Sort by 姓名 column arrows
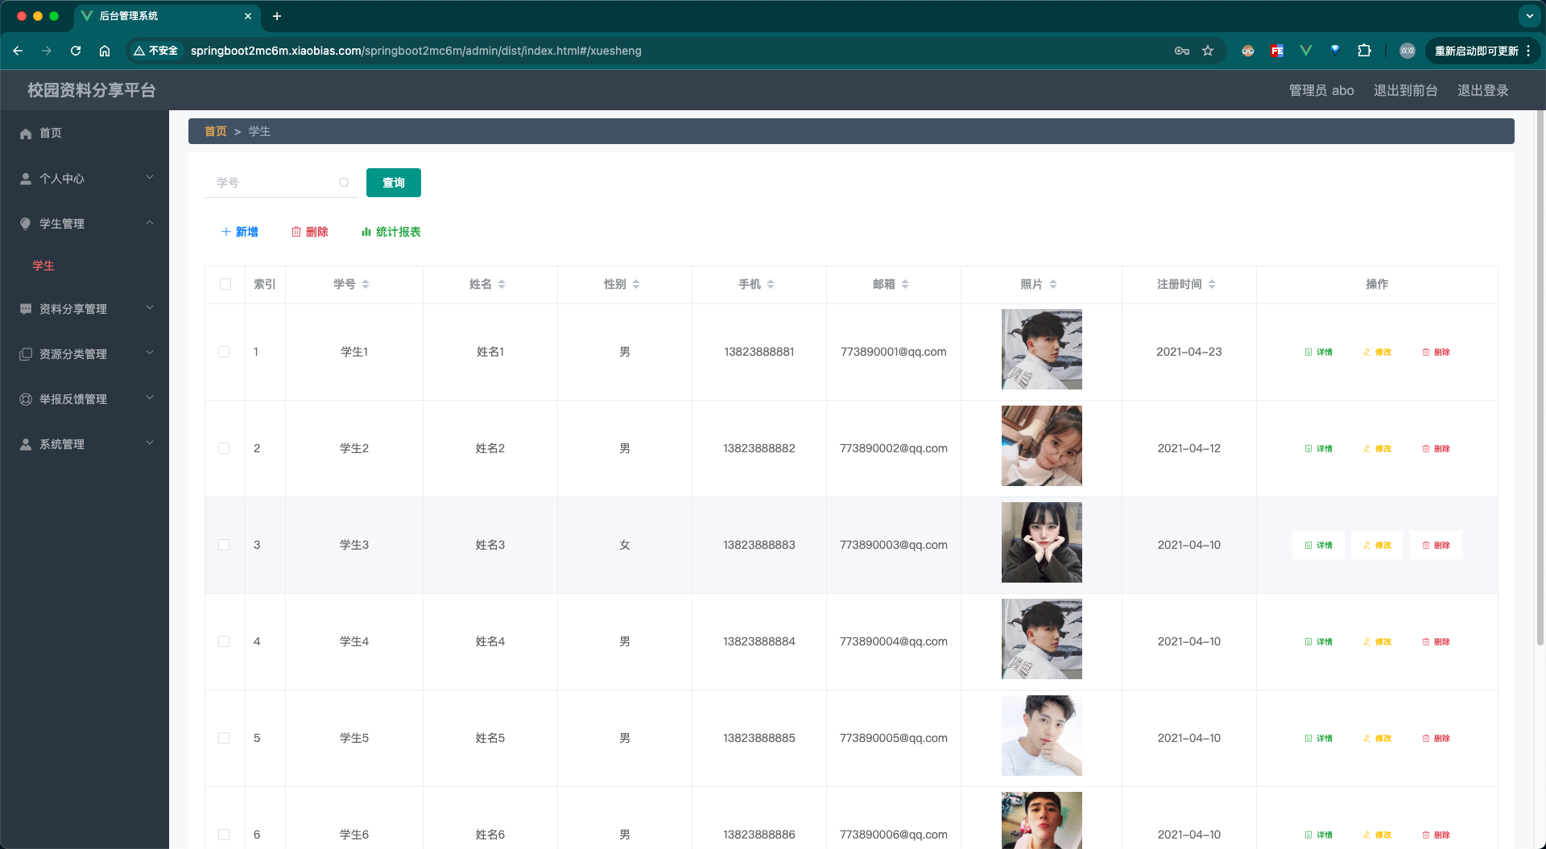This screenshot has height=849, width=1546. [502, 284]
